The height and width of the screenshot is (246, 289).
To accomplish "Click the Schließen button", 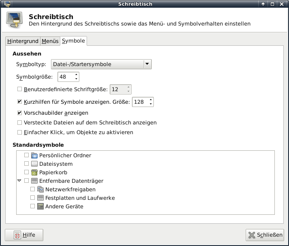I will point(265,235).
